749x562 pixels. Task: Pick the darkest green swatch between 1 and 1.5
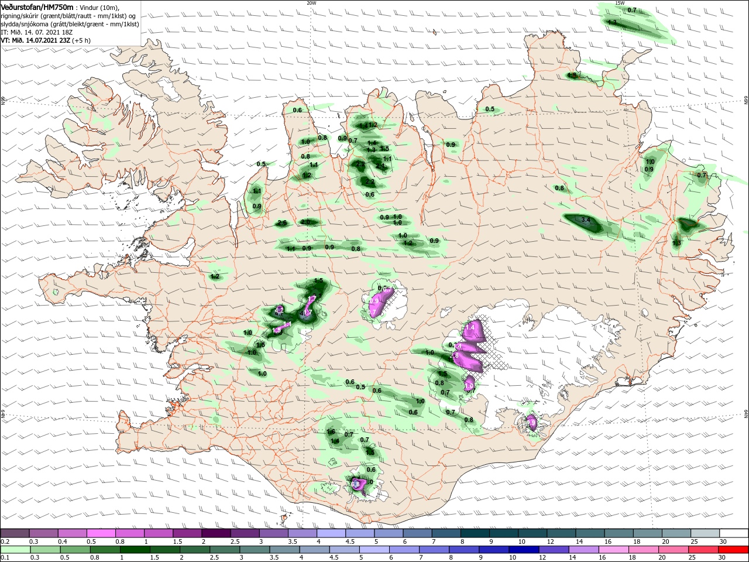(x=134, y=550)
